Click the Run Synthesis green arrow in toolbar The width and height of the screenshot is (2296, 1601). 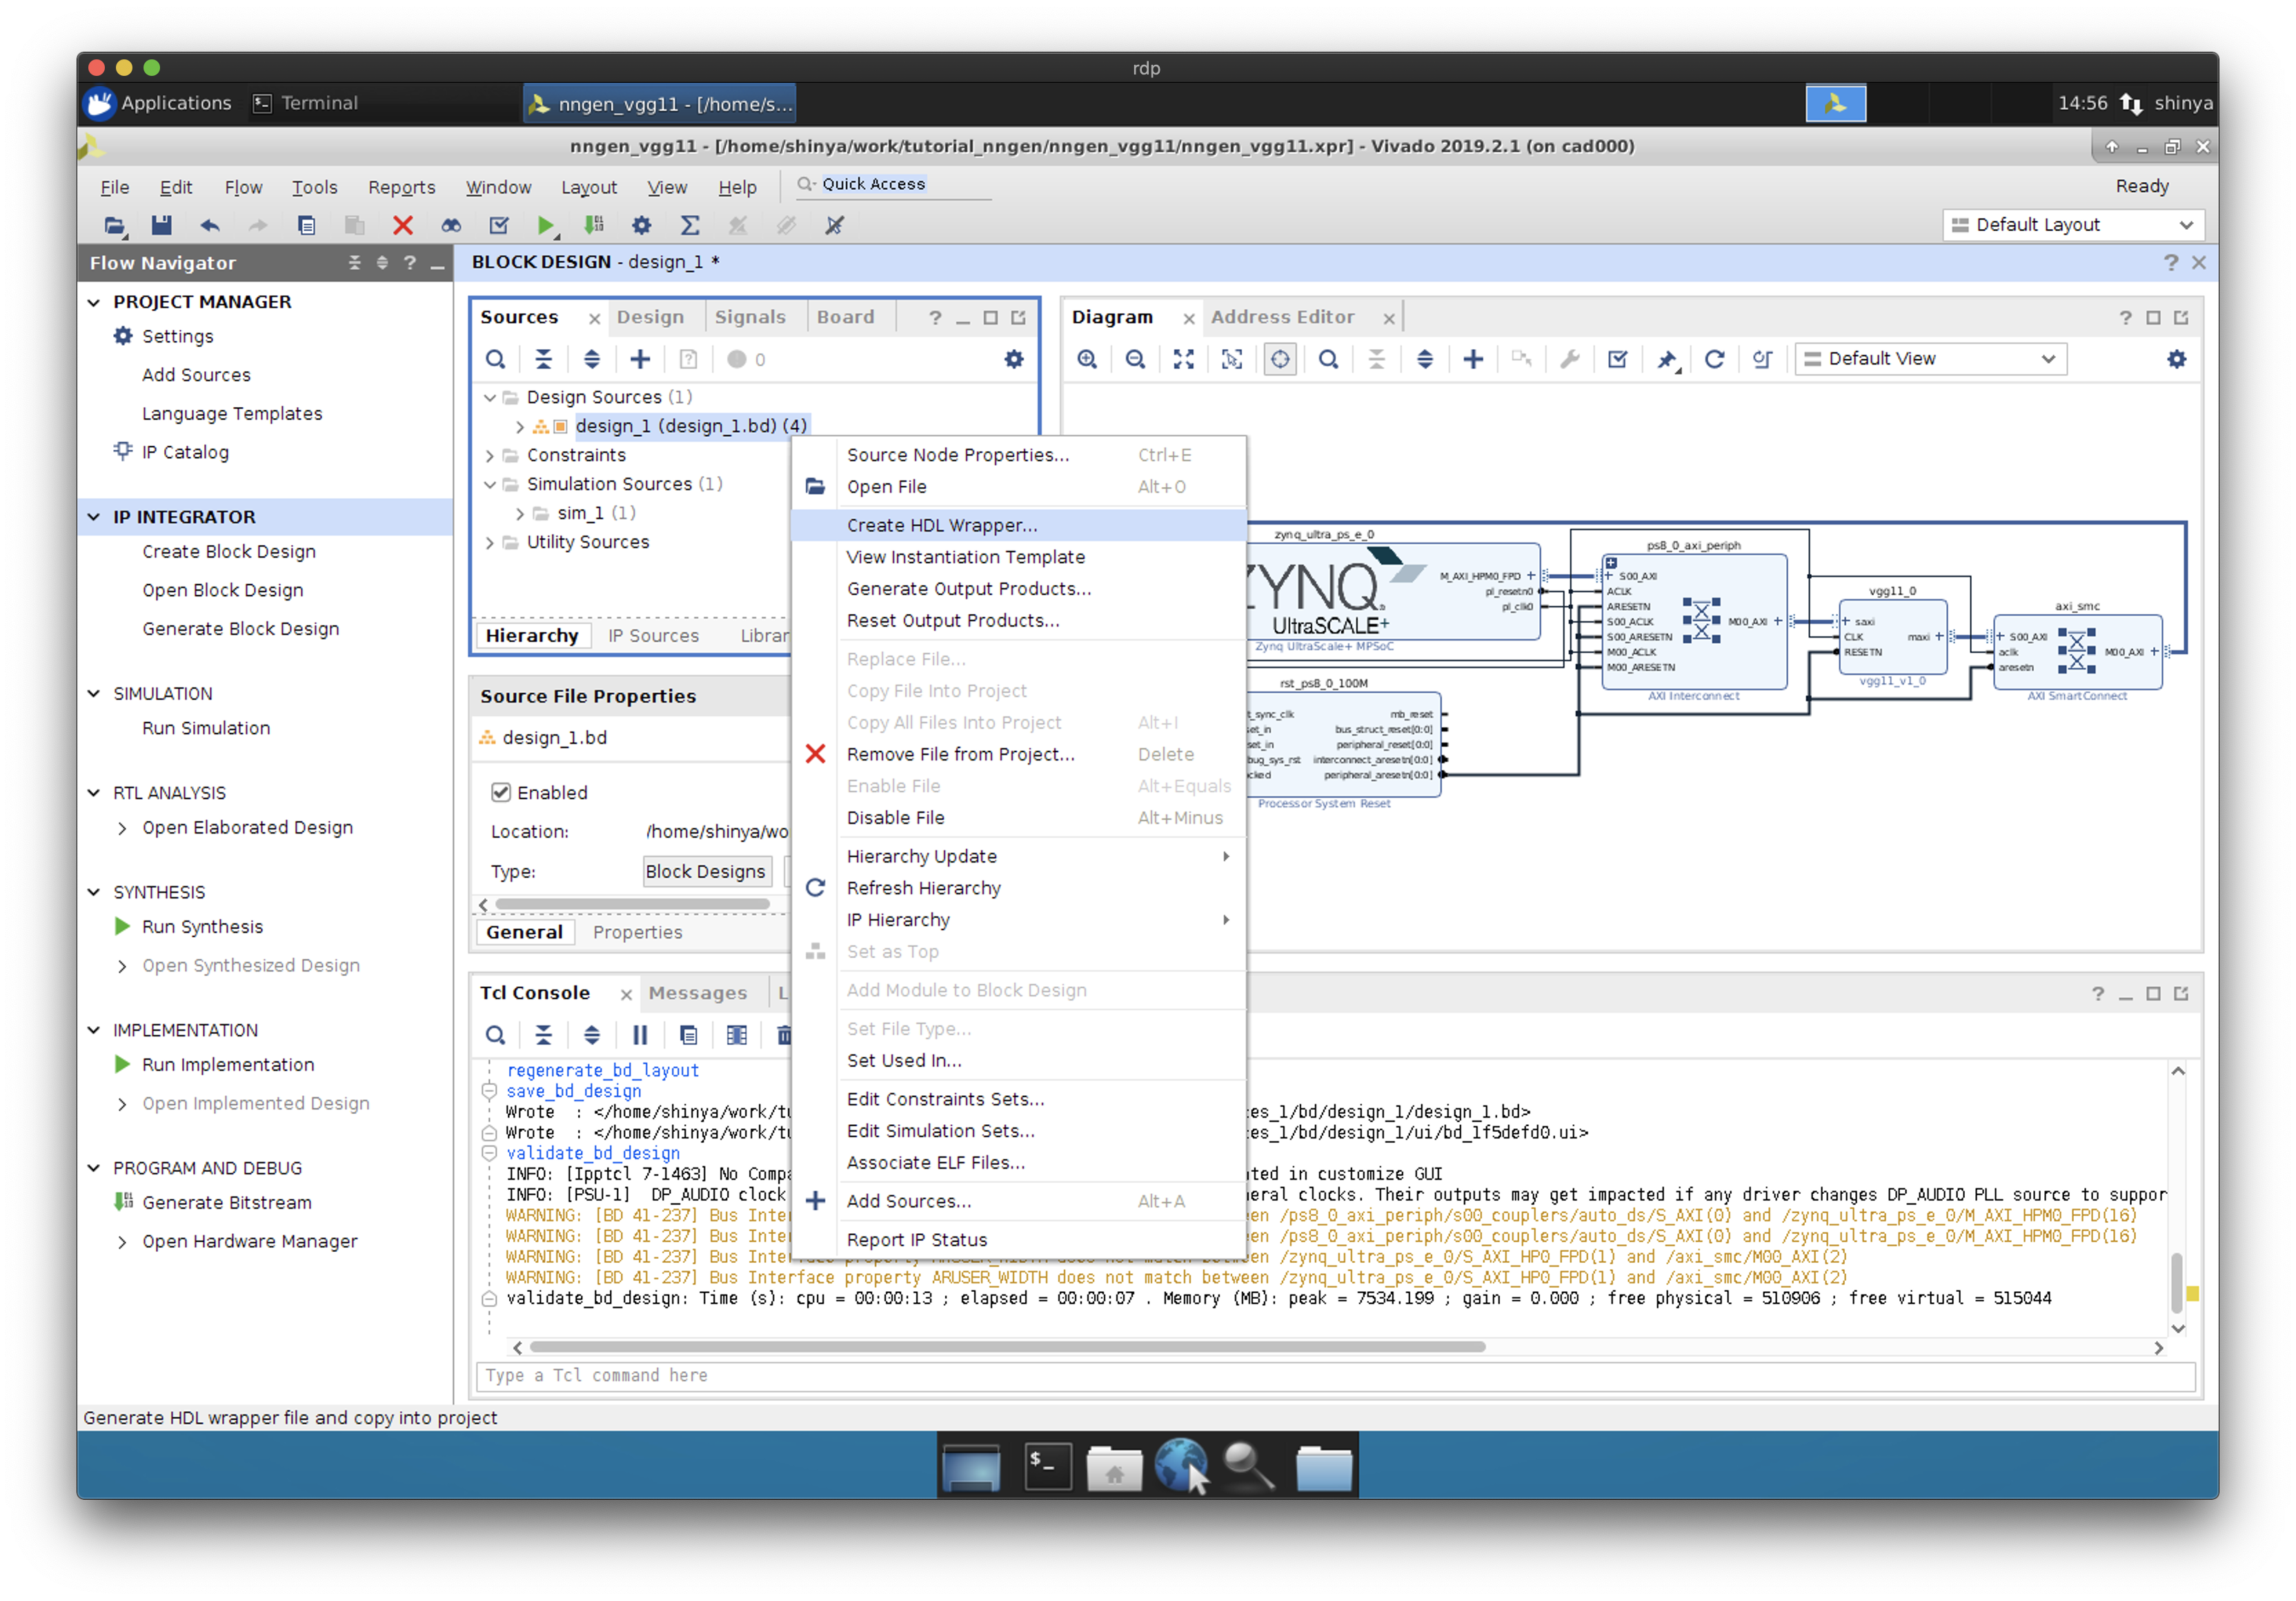pos(545,225)
